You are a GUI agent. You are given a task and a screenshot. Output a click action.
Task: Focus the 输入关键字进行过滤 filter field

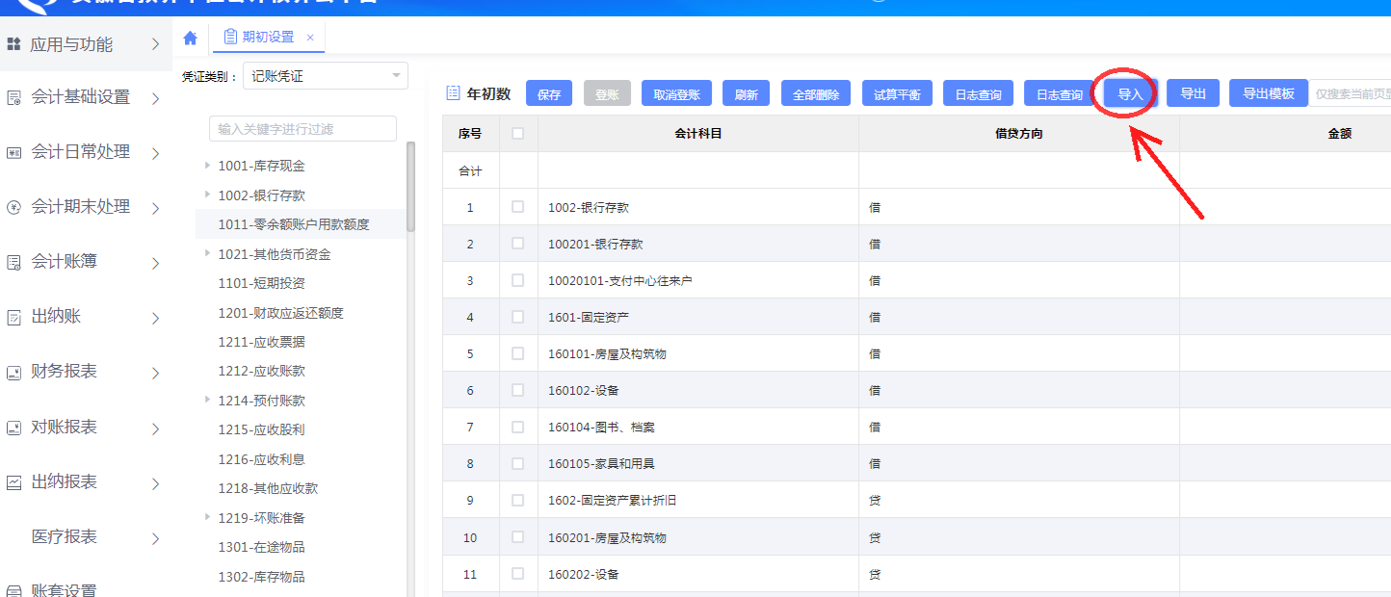pos(302,129)
